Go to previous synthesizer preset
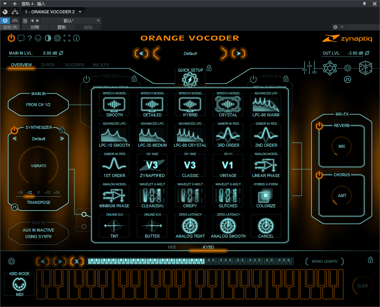Viewport: 380px width, 307px height. tap(15, 138)
